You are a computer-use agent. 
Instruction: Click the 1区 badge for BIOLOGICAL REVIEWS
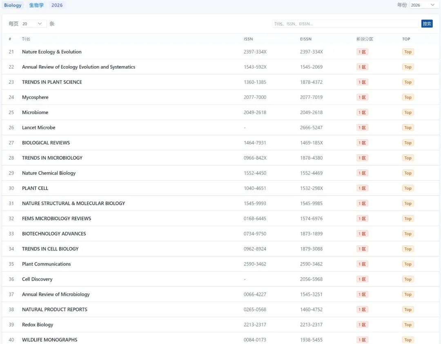362,143
